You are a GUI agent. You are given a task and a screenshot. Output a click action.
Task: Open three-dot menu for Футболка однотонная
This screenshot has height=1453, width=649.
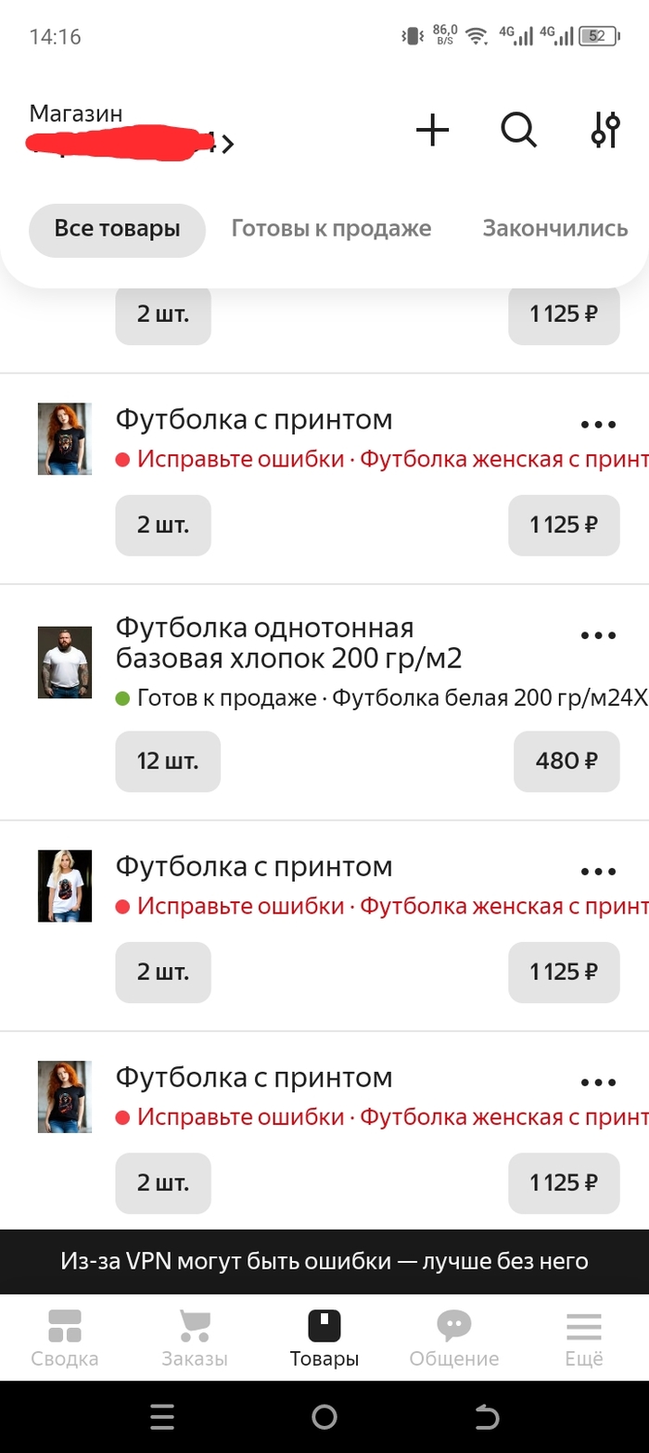[598, 636]
